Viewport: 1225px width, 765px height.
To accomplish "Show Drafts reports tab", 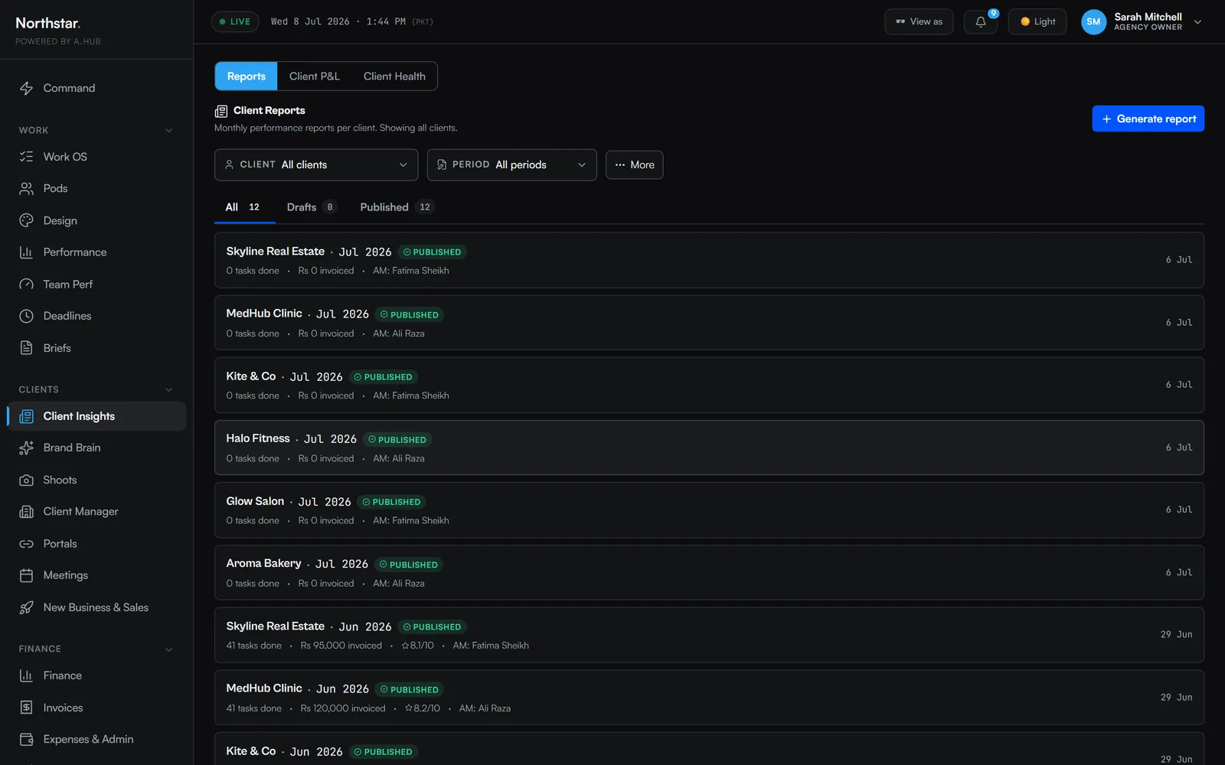I will tap(311, 207).
